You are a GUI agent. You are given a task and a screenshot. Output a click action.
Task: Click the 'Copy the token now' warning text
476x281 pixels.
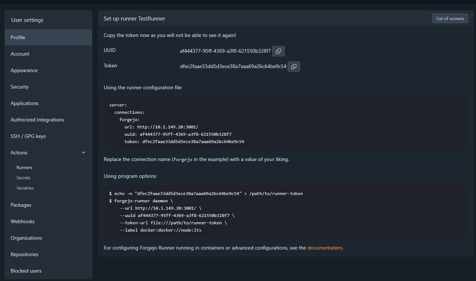170,35
